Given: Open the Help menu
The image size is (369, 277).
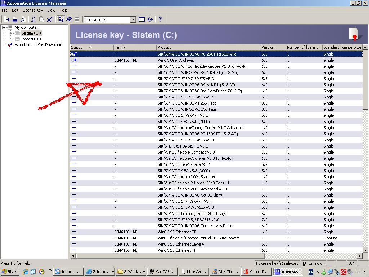Looking at the screenshot, I should click(x=63, y=10).
